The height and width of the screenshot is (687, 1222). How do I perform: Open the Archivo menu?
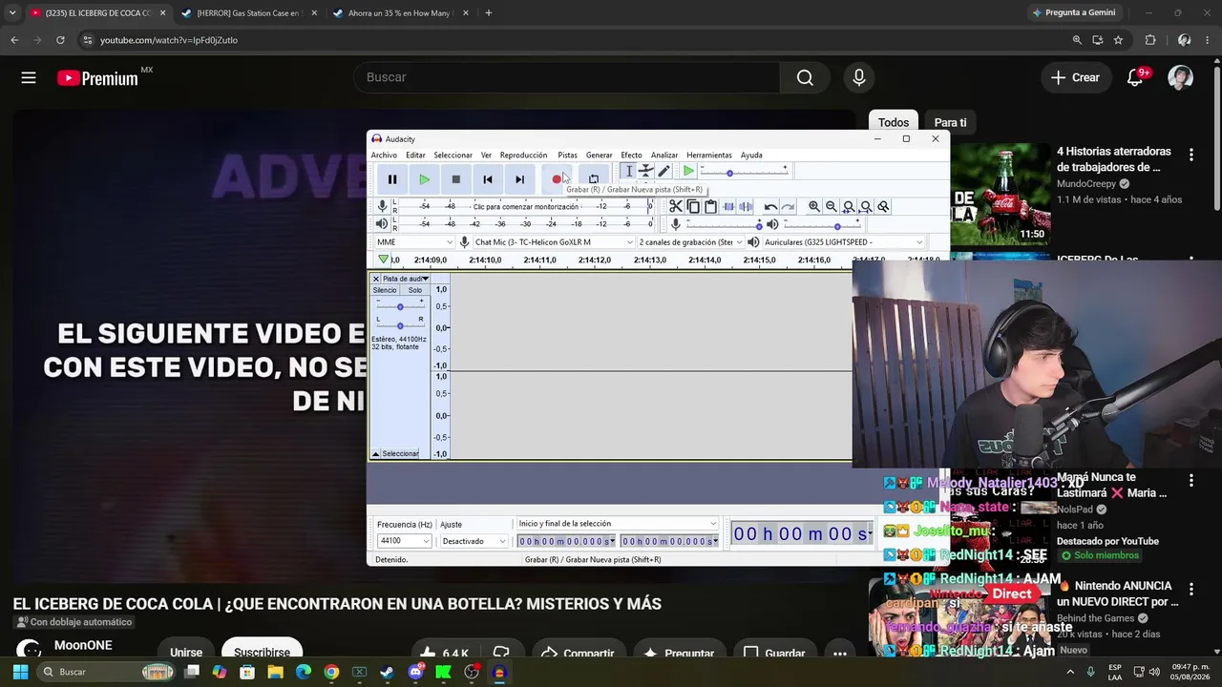pyautogui.click(x=384, y=155)
